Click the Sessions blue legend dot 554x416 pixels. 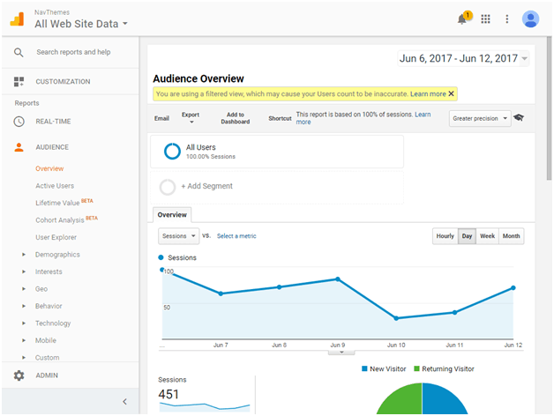pyautogui.click(x=161, y=257)
